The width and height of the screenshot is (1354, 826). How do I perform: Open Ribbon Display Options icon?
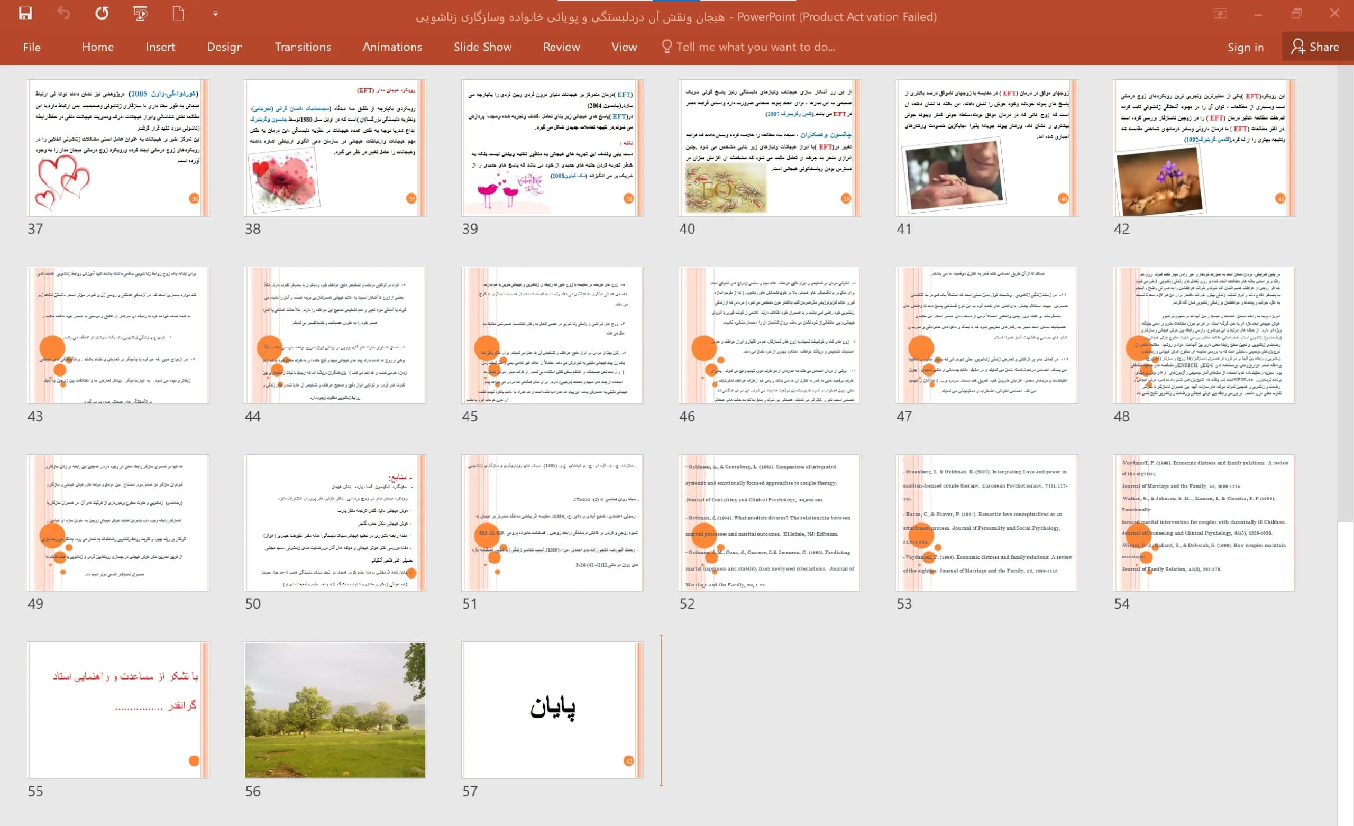click(1221, 14)
